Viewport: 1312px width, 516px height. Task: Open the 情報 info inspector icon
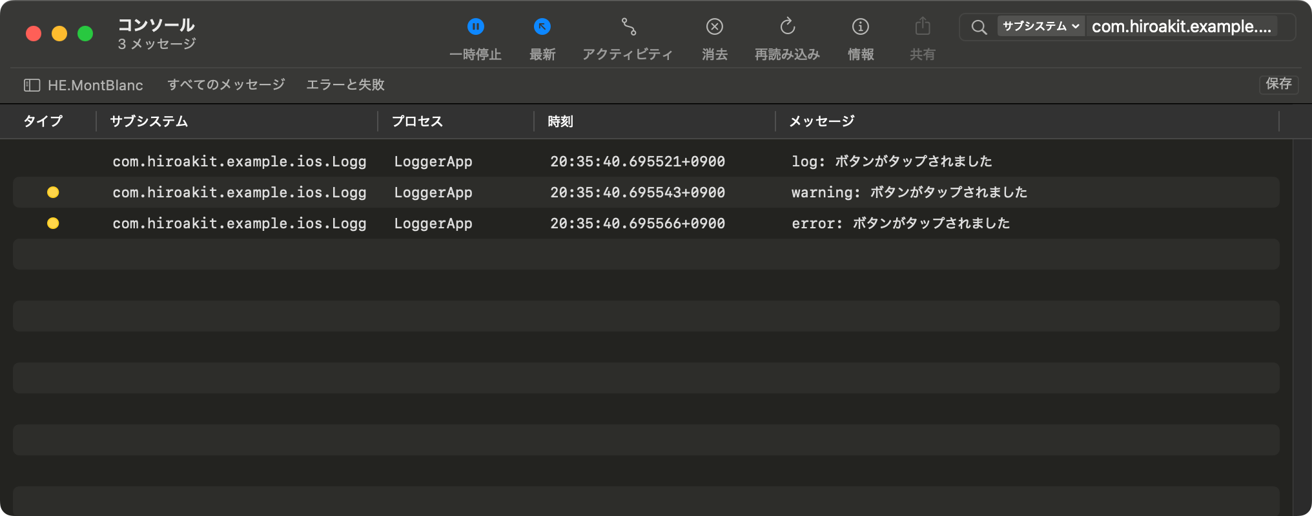[x=860, y=27]
